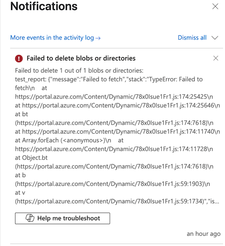Click the 'an hour ago' timestamp
This screenshot has width=225, height=246.
point(204,234)
